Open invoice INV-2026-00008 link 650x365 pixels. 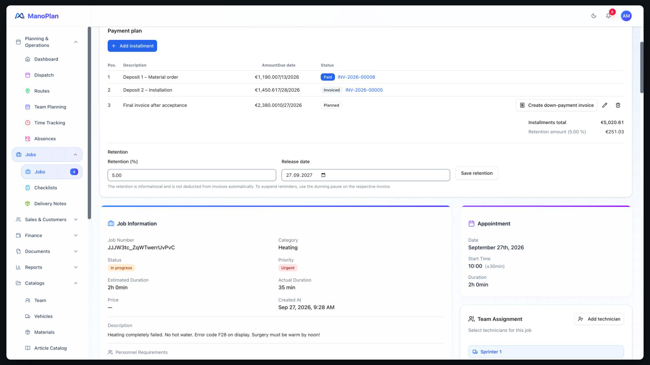[356, 77]
